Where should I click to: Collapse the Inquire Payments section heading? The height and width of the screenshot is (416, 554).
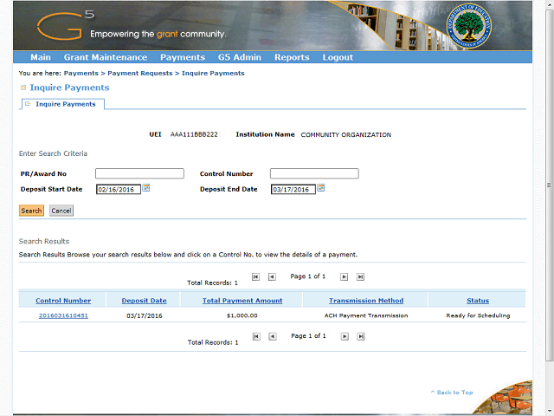pos(23,88)
